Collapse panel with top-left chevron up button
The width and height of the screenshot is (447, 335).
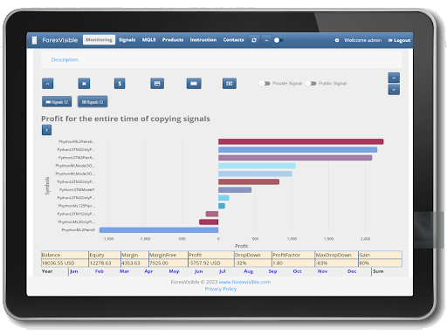[48, 84]
